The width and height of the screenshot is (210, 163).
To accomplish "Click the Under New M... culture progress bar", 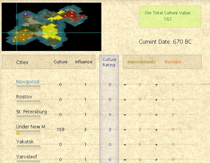I will click(x=28, y=133).
